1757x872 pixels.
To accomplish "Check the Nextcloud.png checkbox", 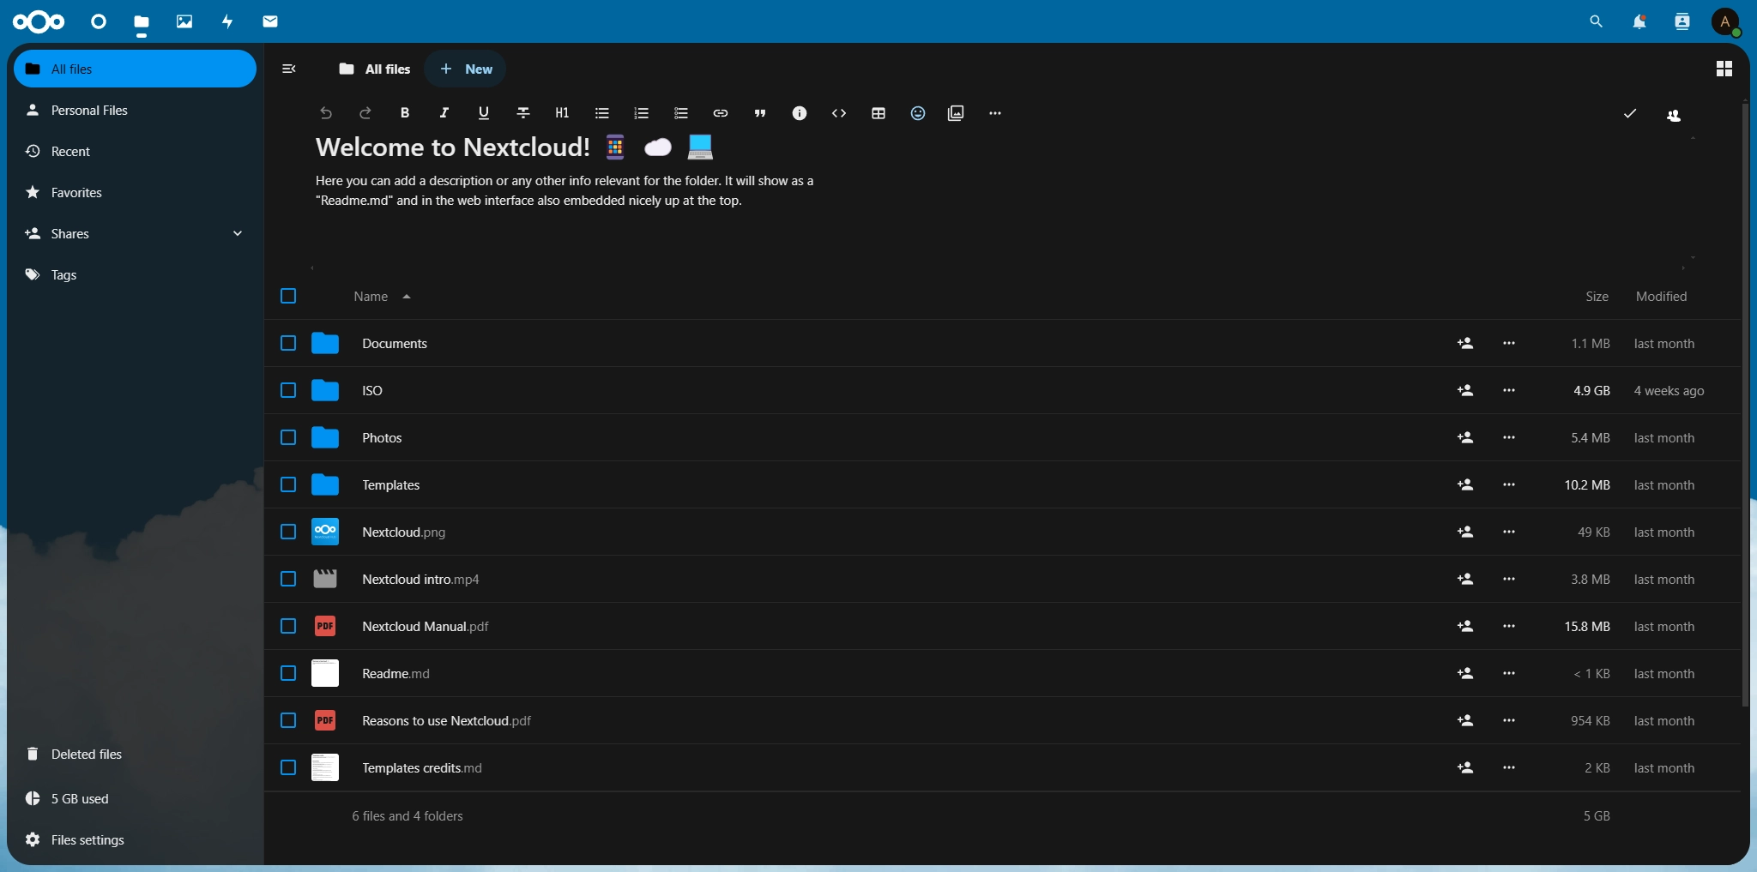I will coord(288,532).
